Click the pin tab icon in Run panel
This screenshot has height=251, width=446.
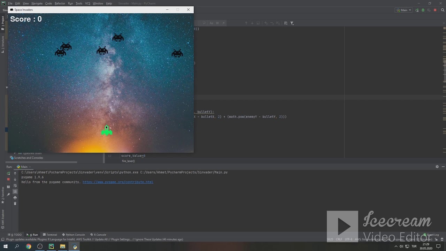pos(8,194)
